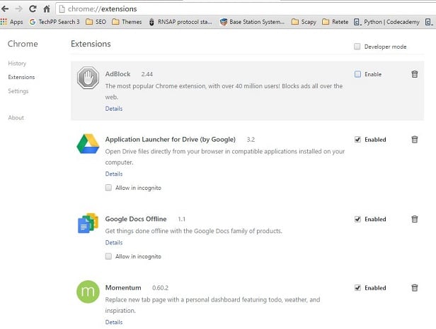Open Base Station System bookmark
The height and width of the screenshot is (329, 436).
[x=252, y=22]
